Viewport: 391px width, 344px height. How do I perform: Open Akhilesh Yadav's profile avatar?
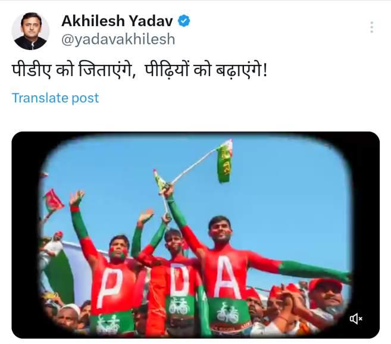point(30,31)
